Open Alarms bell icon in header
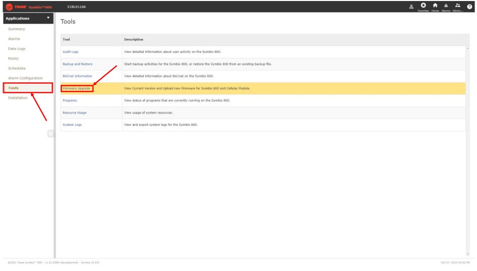 click(x=446, y=7)
